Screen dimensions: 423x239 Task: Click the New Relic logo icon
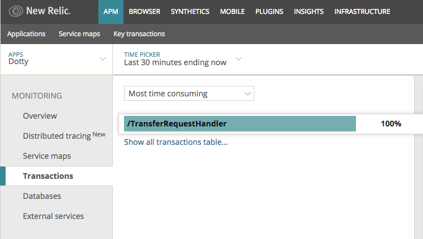tap(16, 11)
